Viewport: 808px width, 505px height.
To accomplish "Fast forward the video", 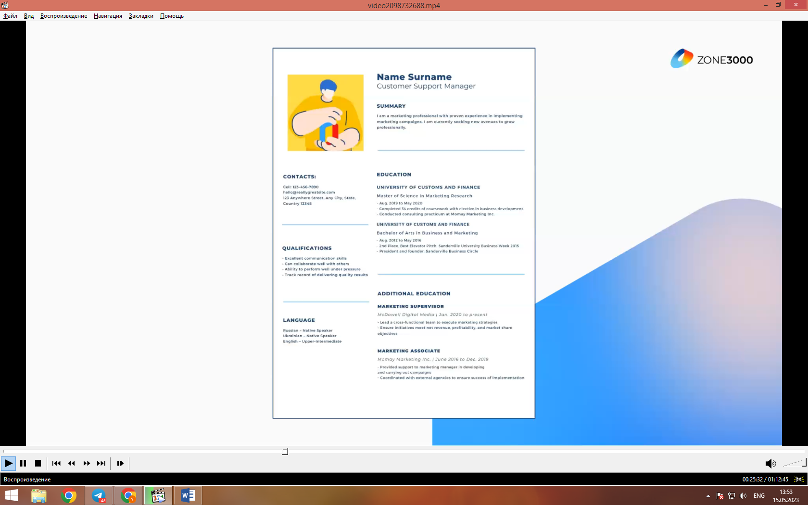I will point(87,463).
